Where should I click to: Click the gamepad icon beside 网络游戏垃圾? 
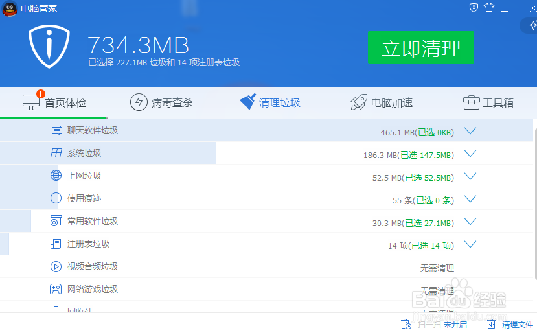(56, 289)
